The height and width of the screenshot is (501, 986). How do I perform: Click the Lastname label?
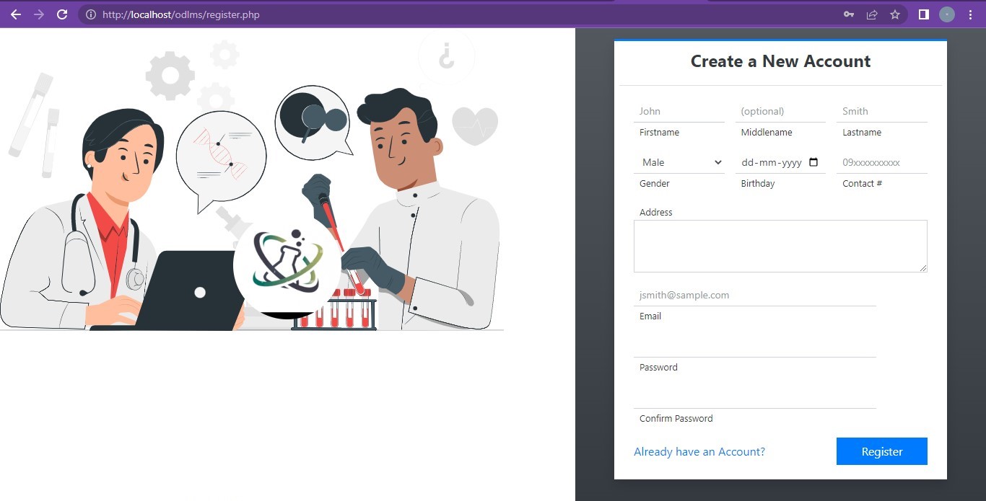862,133
